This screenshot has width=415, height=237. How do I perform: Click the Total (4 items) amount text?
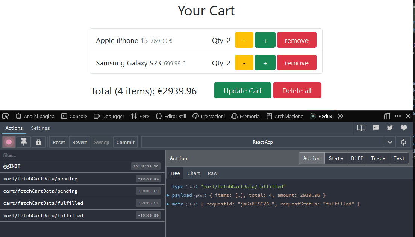point(144,91)
